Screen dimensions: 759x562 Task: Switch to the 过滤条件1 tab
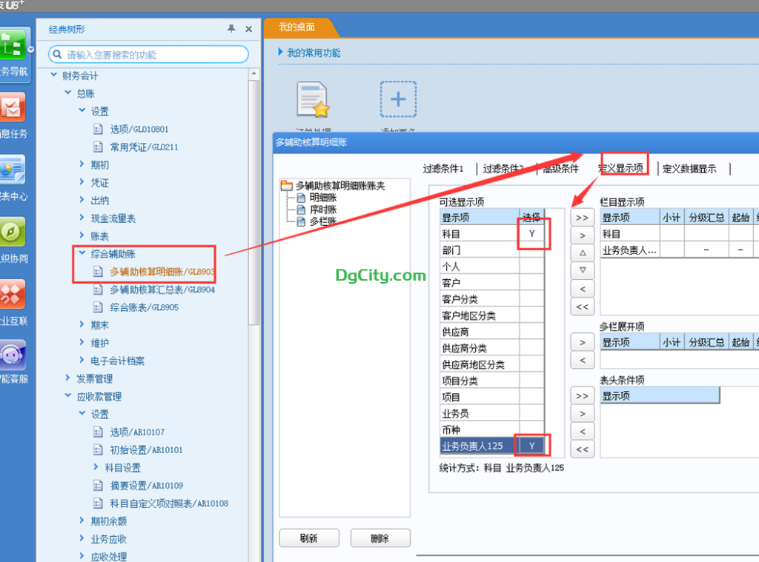pyautogui.click(x=443, y=169)
